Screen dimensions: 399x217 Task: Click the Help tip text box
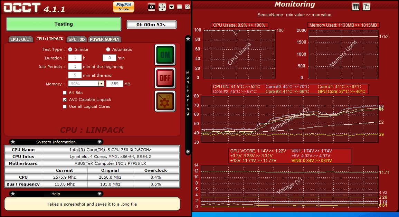pyautogui.click(x=92, y=204)
